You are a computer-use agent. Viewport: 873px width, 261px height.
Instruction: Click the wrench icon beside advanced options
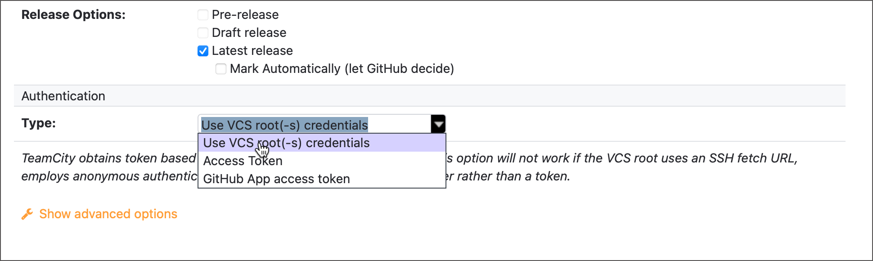coord(27,214)
